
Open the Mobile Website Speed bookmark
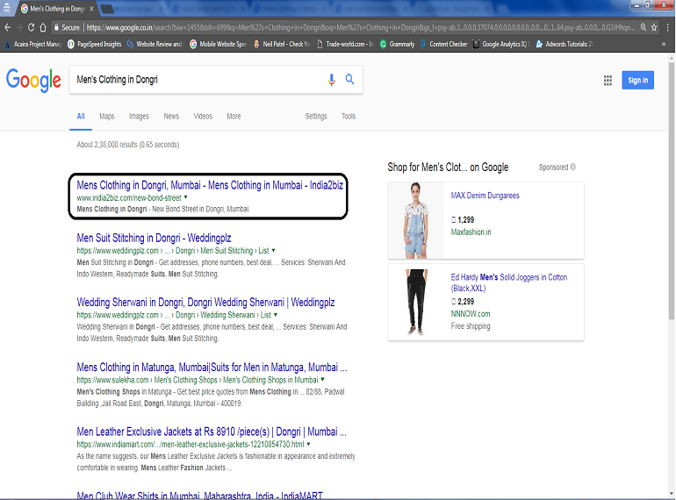coord(218,44)
